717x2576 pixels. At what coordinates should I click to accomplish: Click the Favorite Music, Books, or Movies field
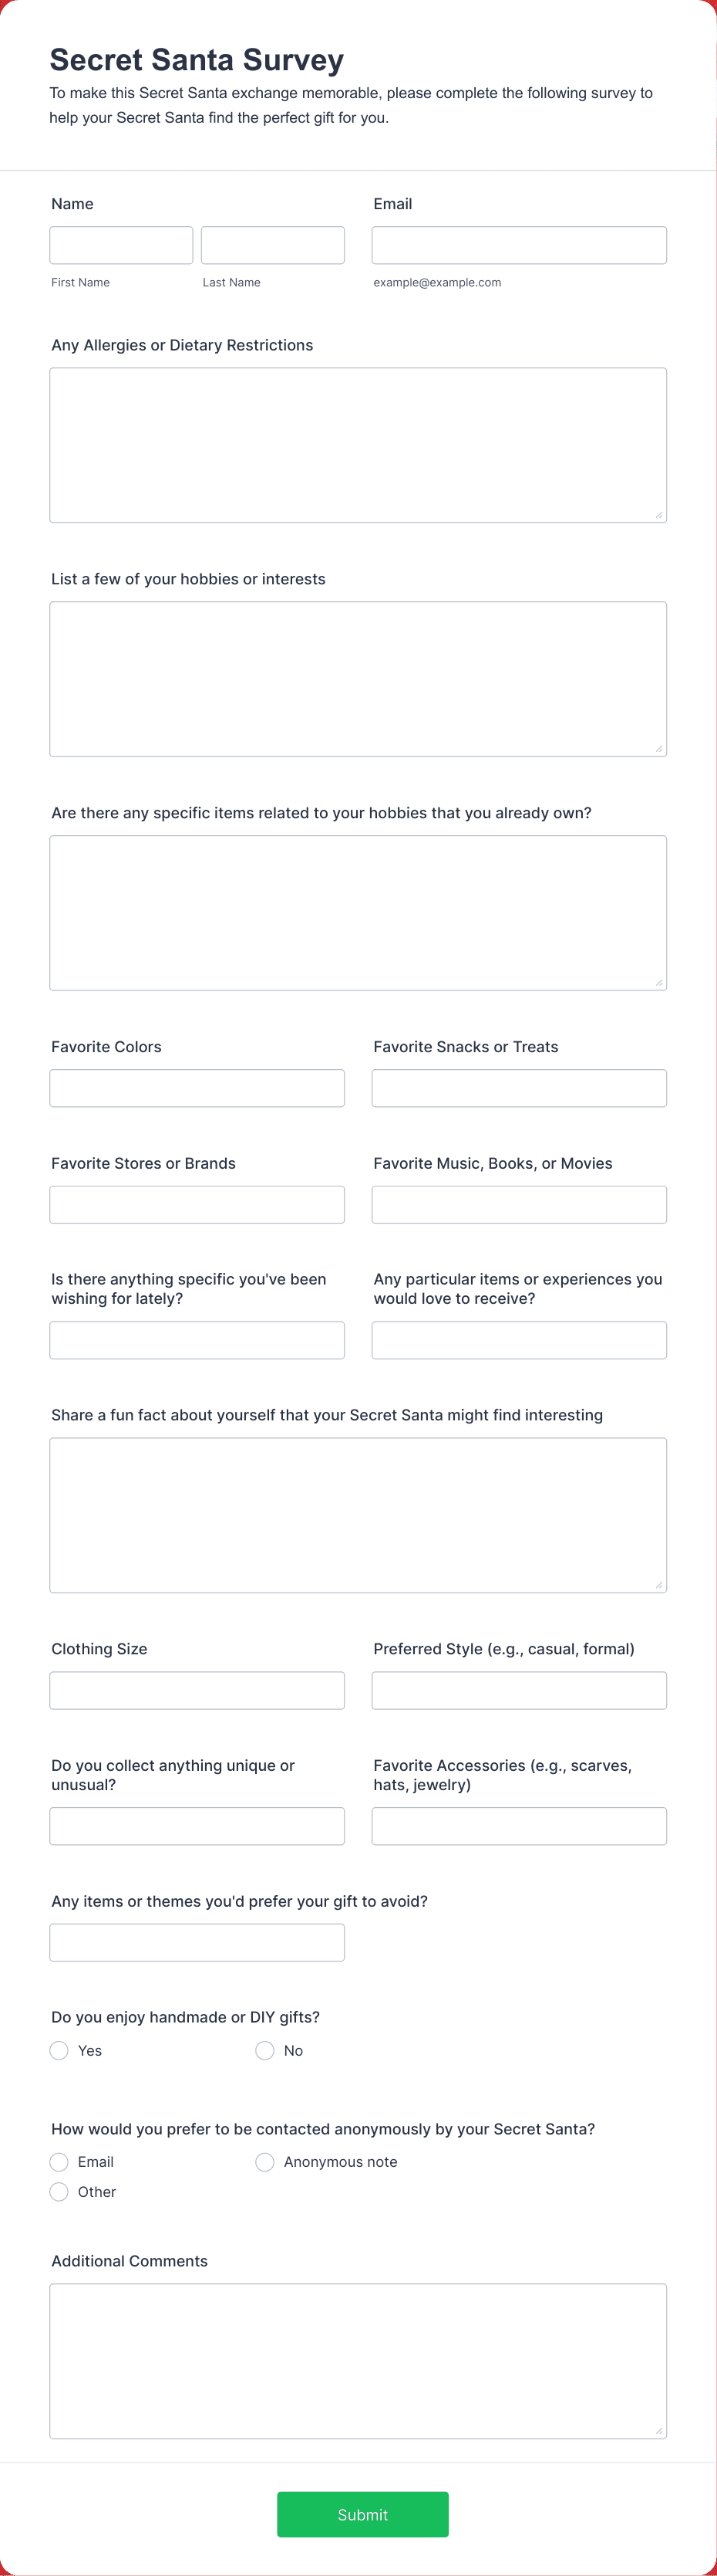click(520, 1205)
